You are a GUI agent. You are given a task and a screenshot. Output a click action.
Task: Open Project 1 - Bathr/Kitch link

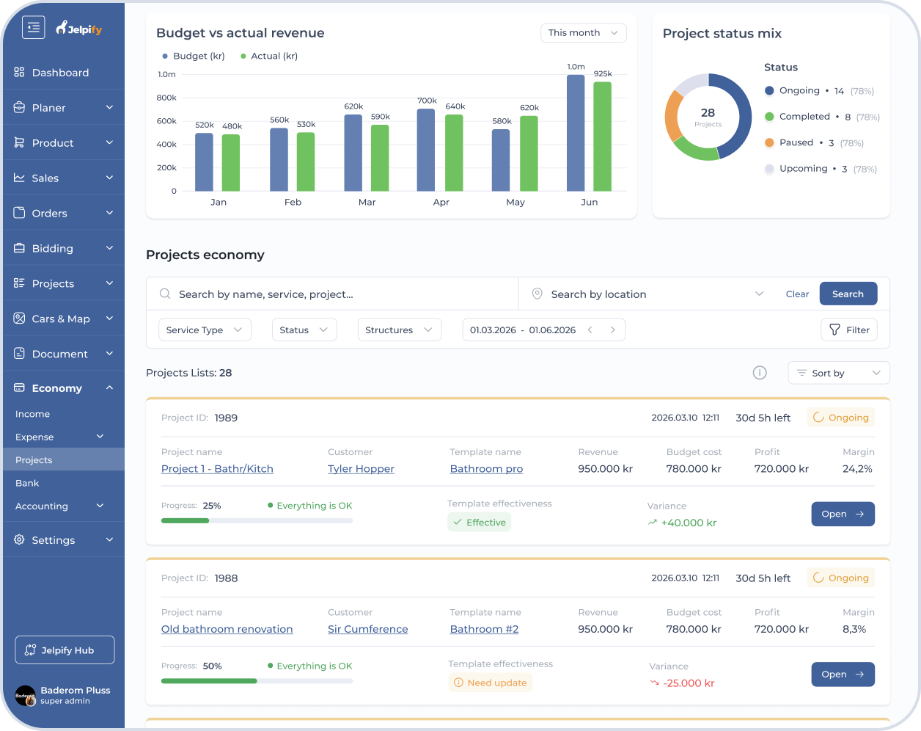[217, 468]
